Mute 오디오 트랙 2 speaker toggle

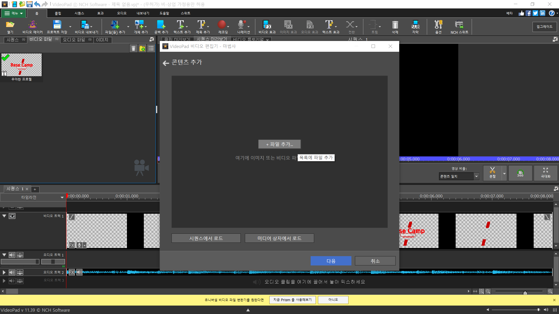(x=12, y=272)
